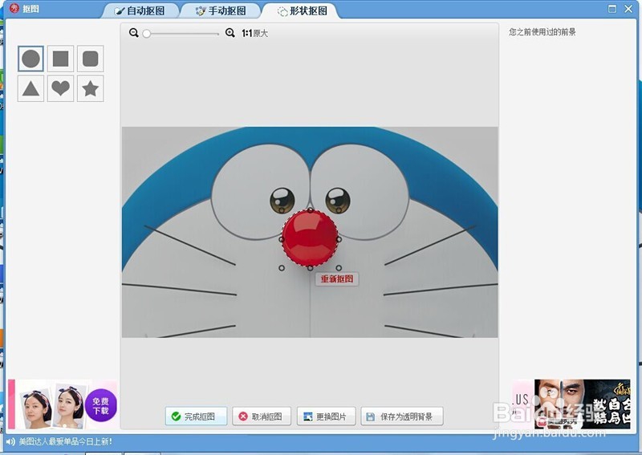This screenshot has height=455, width=642.
Task: Click the left handle of the selection circle
Action: [282, 239]
